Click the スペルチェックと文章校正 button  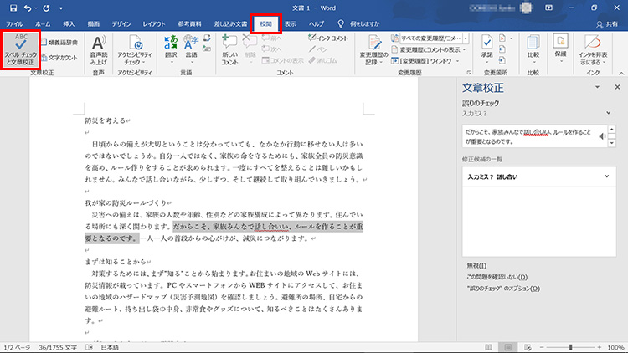[x=18, y=49]
